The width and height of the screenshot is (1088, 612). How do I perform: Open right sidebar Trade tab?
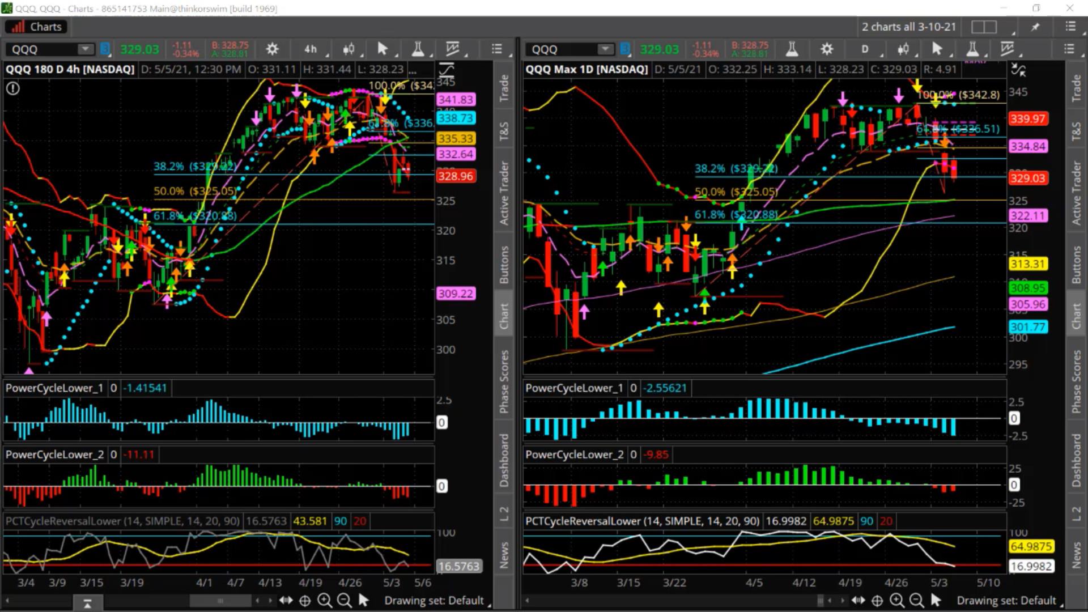pyautogui.click(x=1076, y=88)
